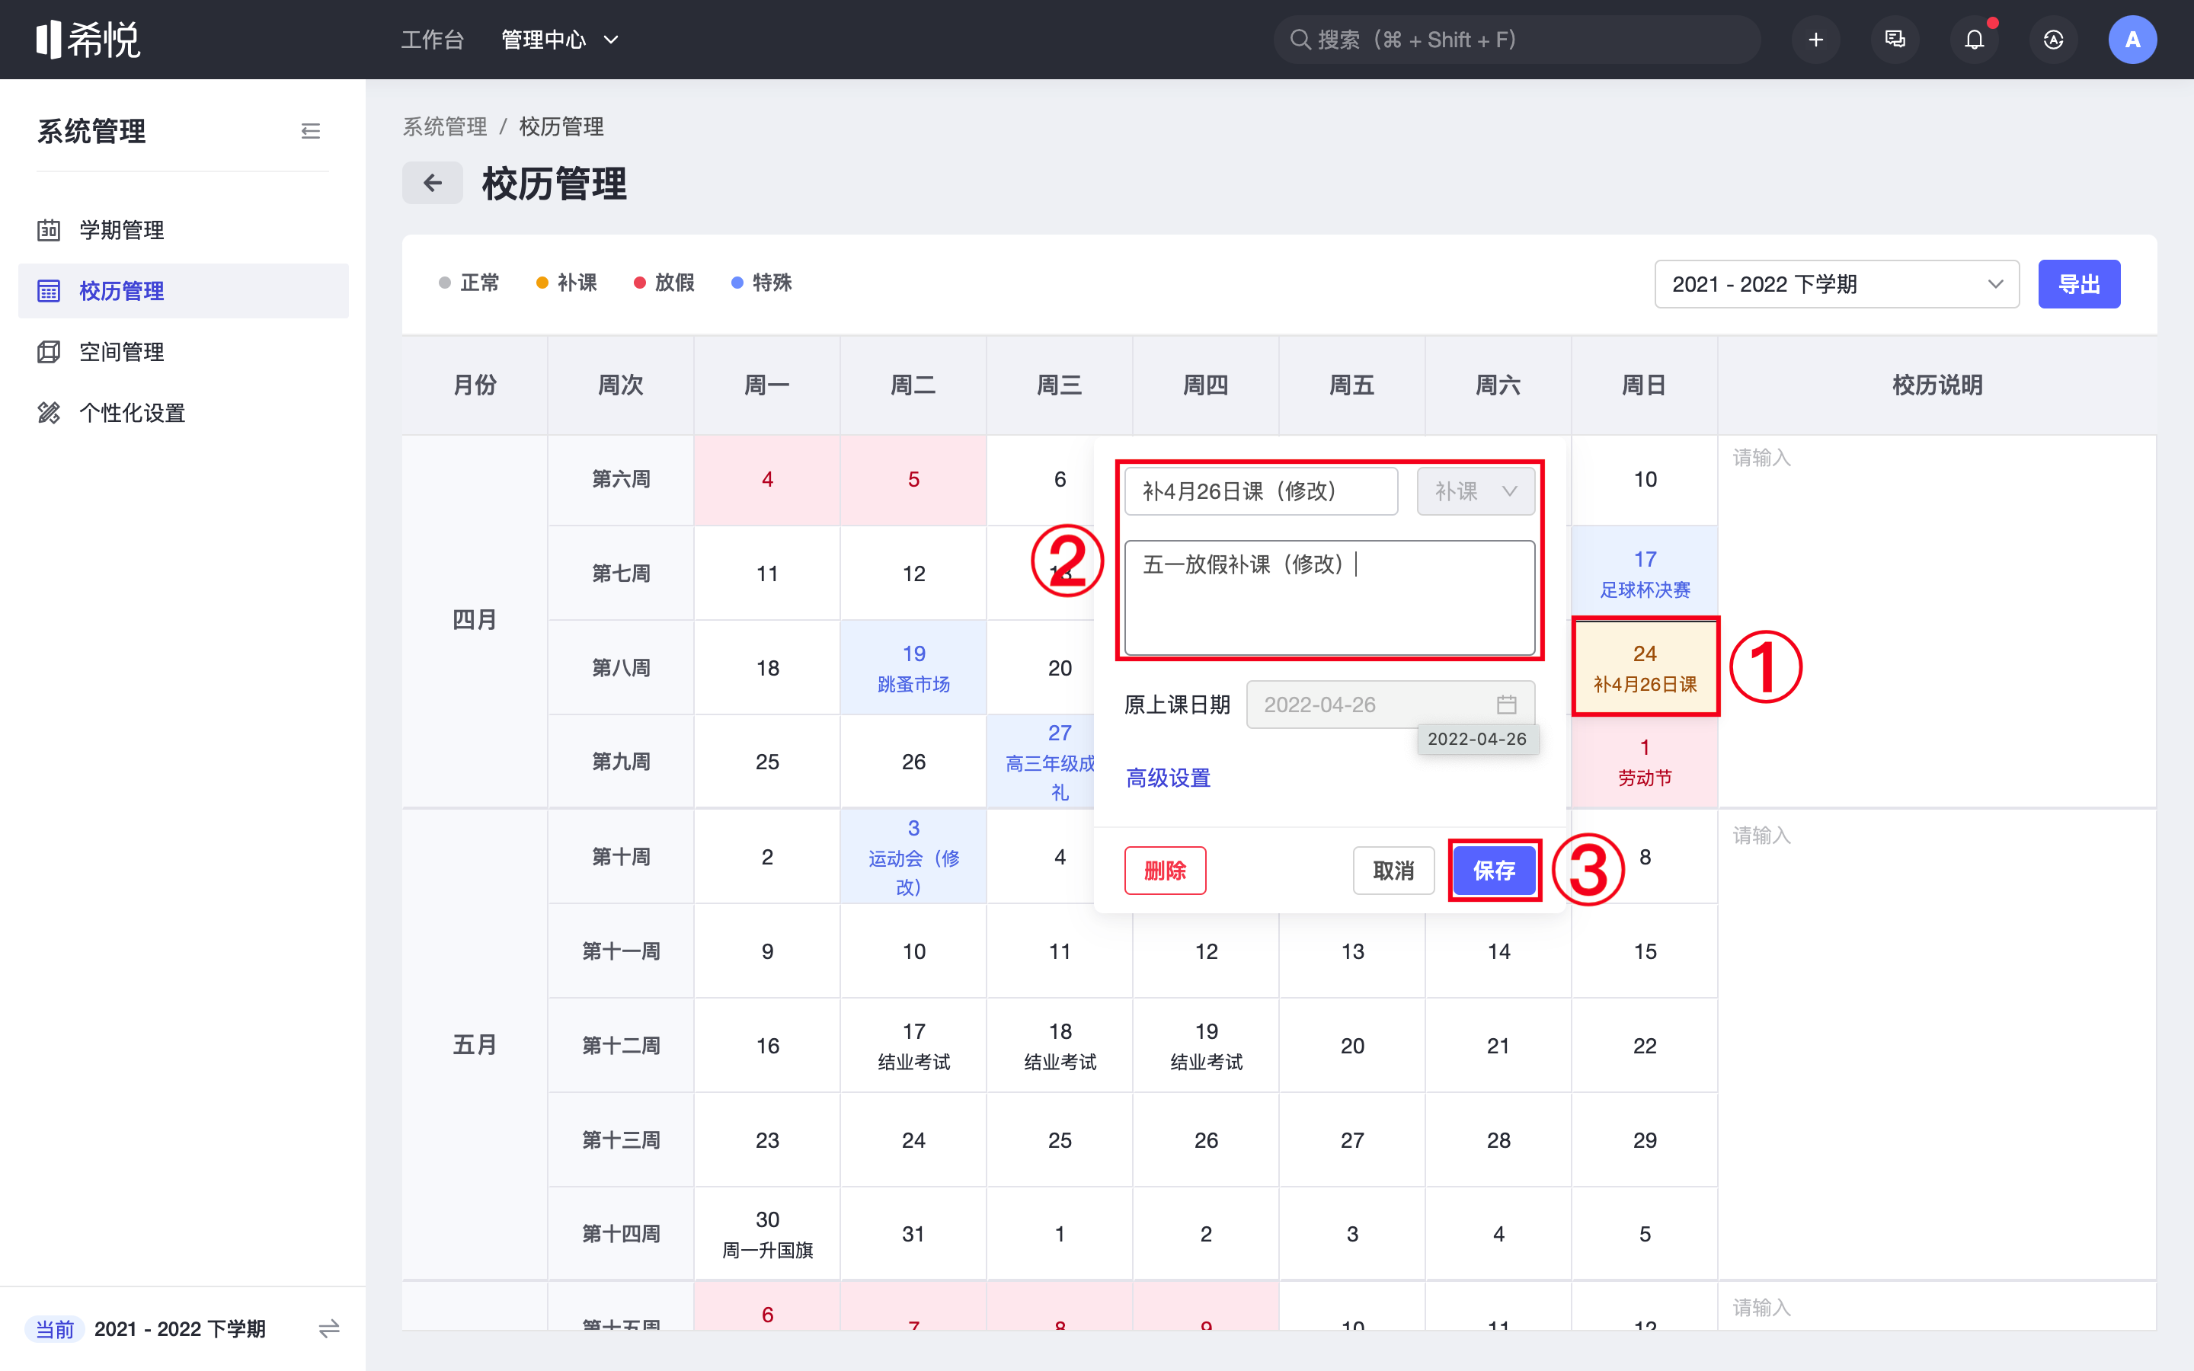Click 校历说明 input for 四月
Viewport: 2194px width, 1371px height.
1937,621
